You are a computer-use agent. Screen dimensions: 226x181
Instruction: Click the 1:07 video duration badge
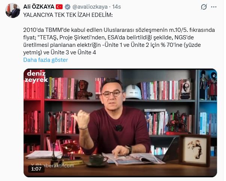pyautogui.click(x=36, y=169)
